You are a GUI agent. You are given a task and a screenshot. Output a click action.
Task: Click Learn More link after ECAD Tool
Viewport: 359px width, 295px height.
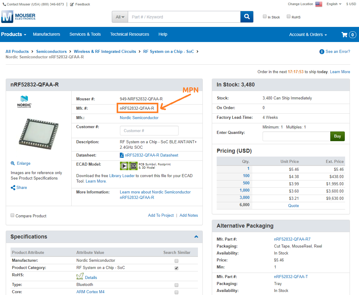[x=96, y=181]
